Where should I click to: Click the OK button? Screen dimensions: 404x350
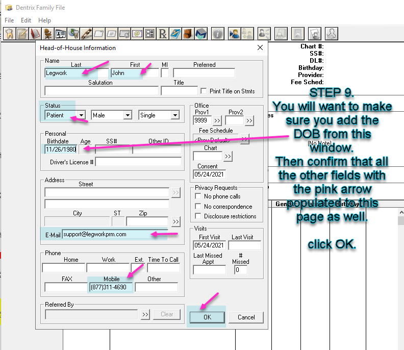[207, 317]
